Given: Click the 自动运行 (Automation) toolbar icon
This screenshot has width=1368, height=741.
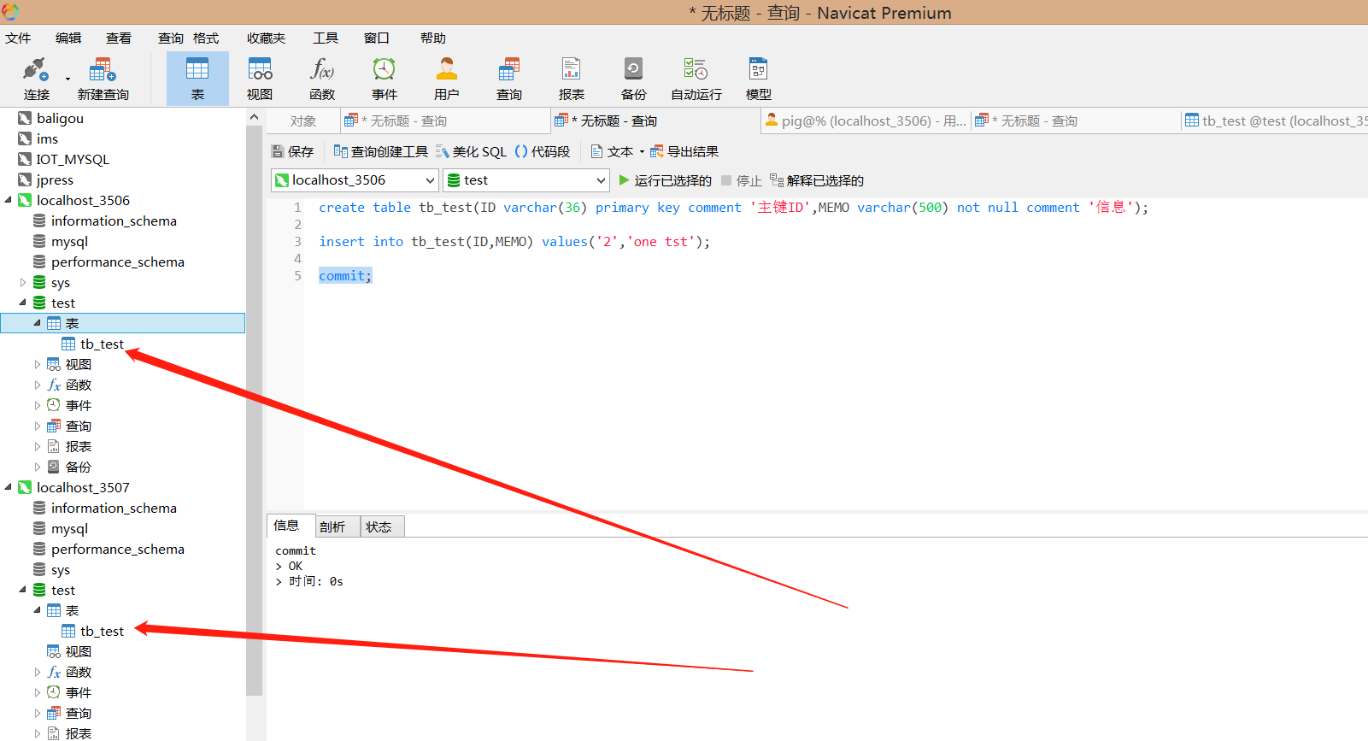Looking at the screenshot, I should click(696, 79).
